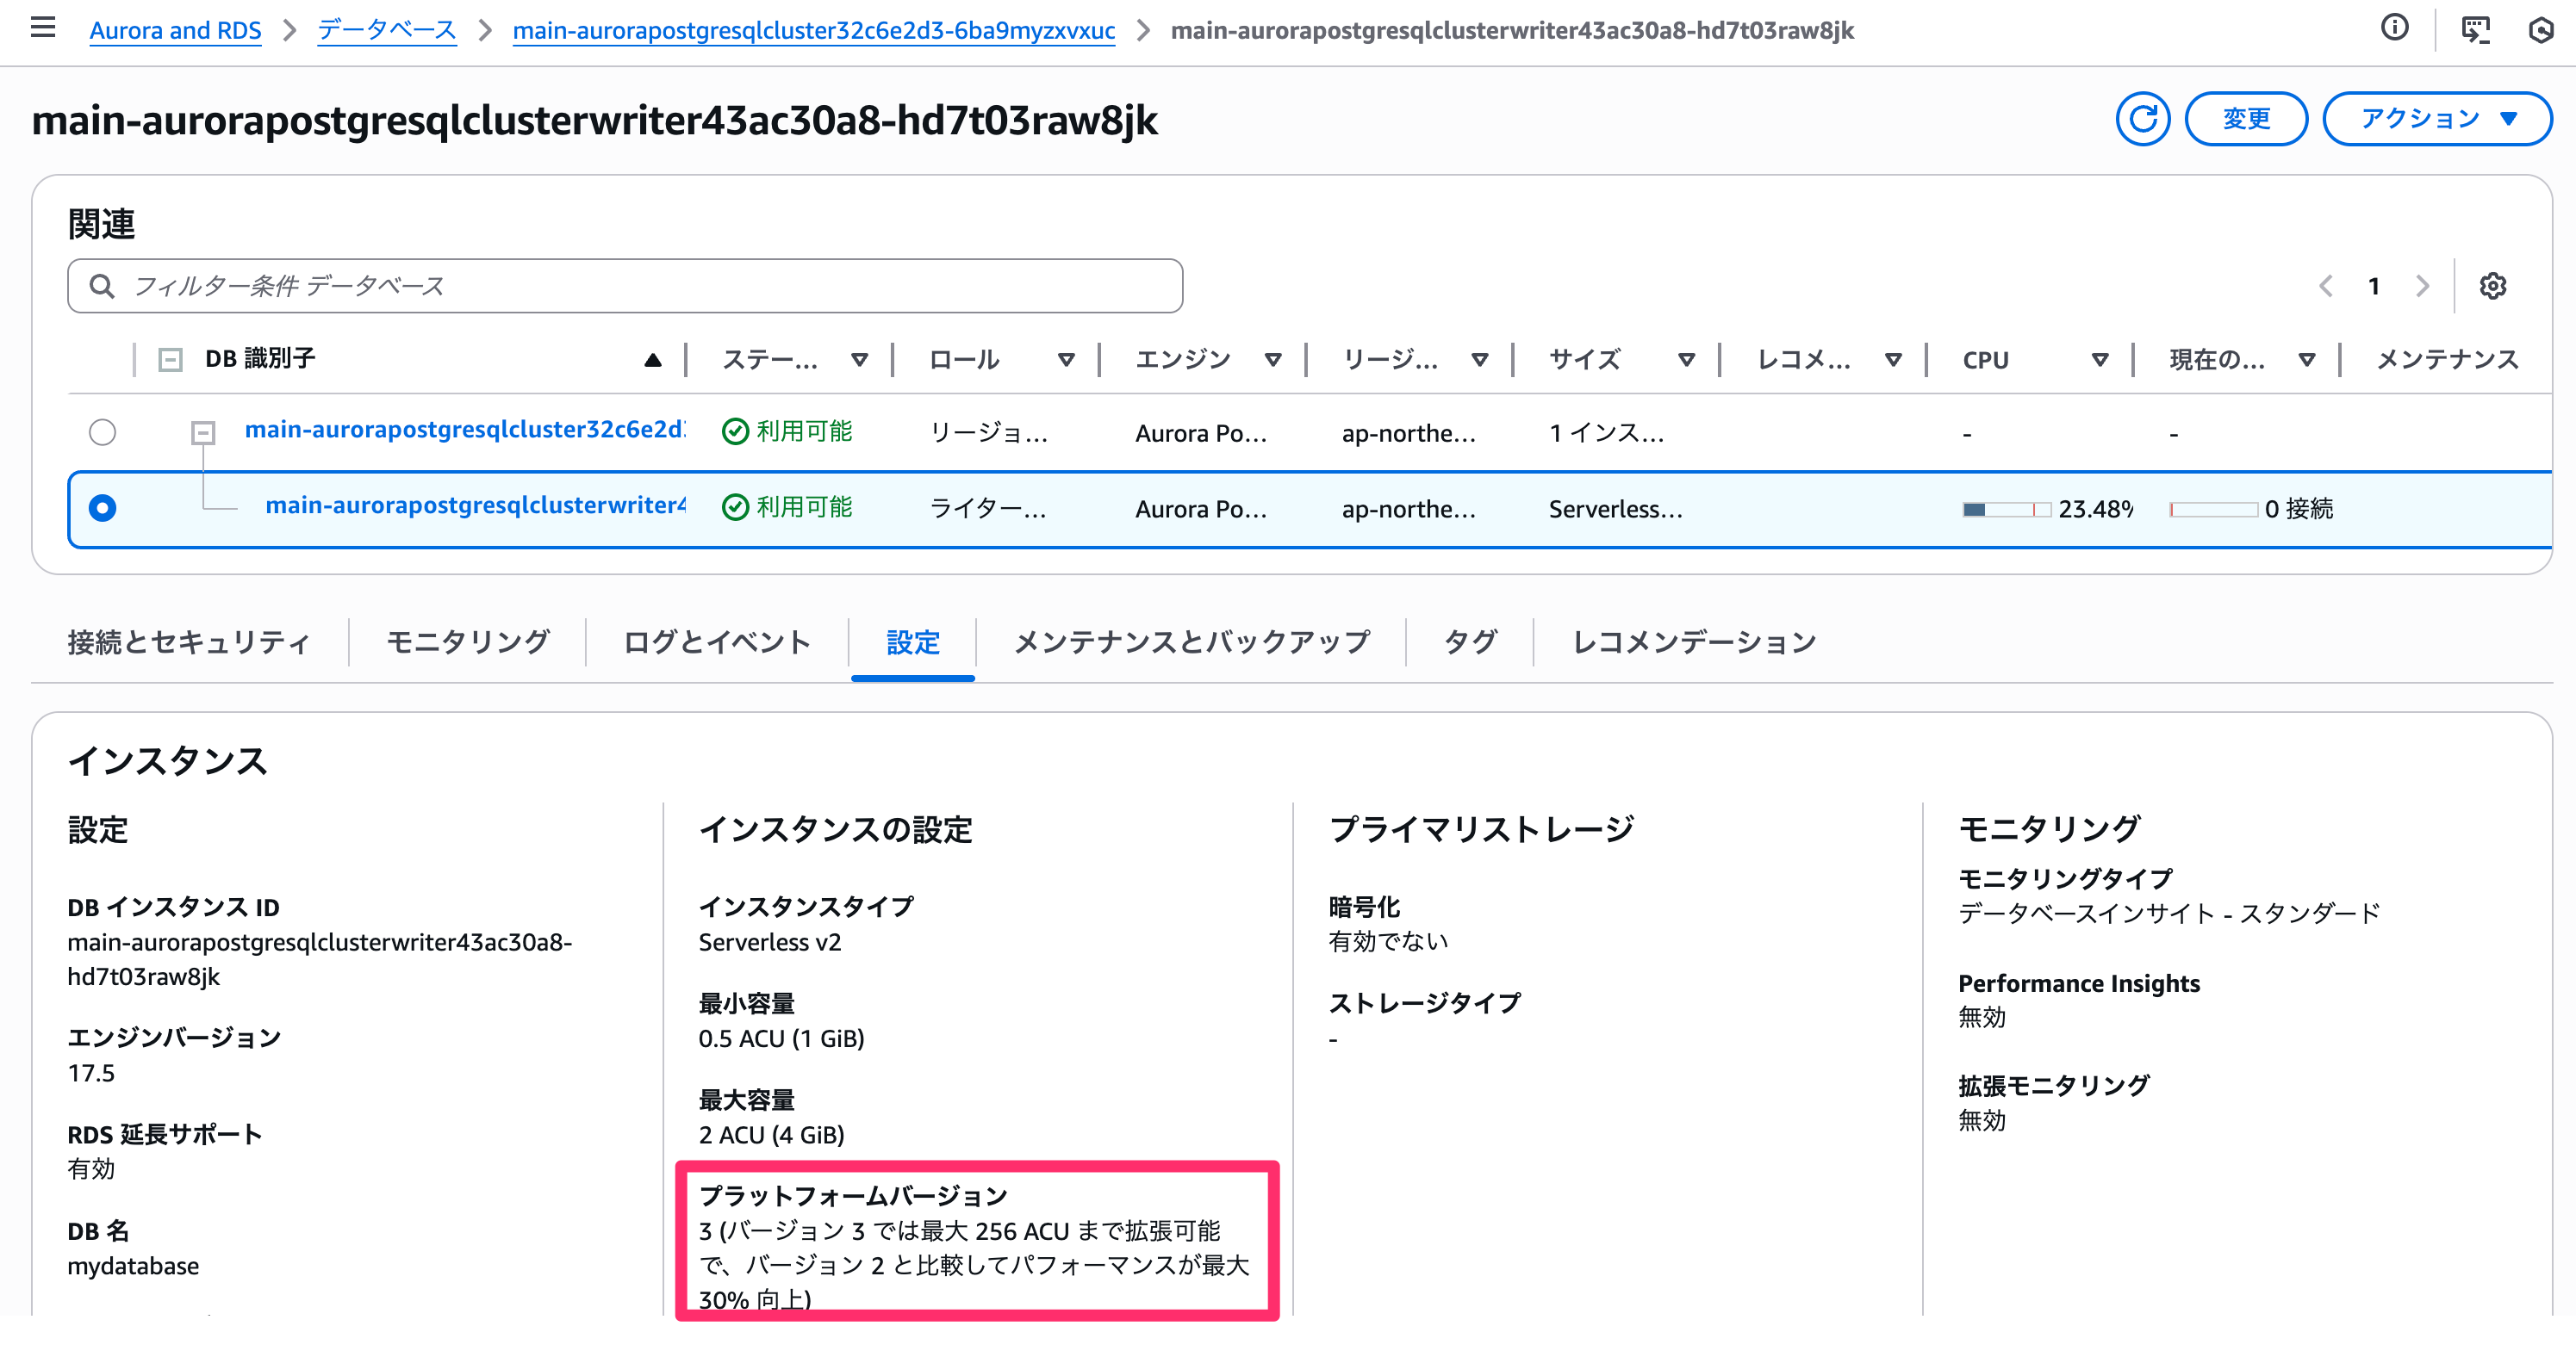2576x1357 pixels.
Task: Sort by ステータス column arrow
Action: pos(859,360)
